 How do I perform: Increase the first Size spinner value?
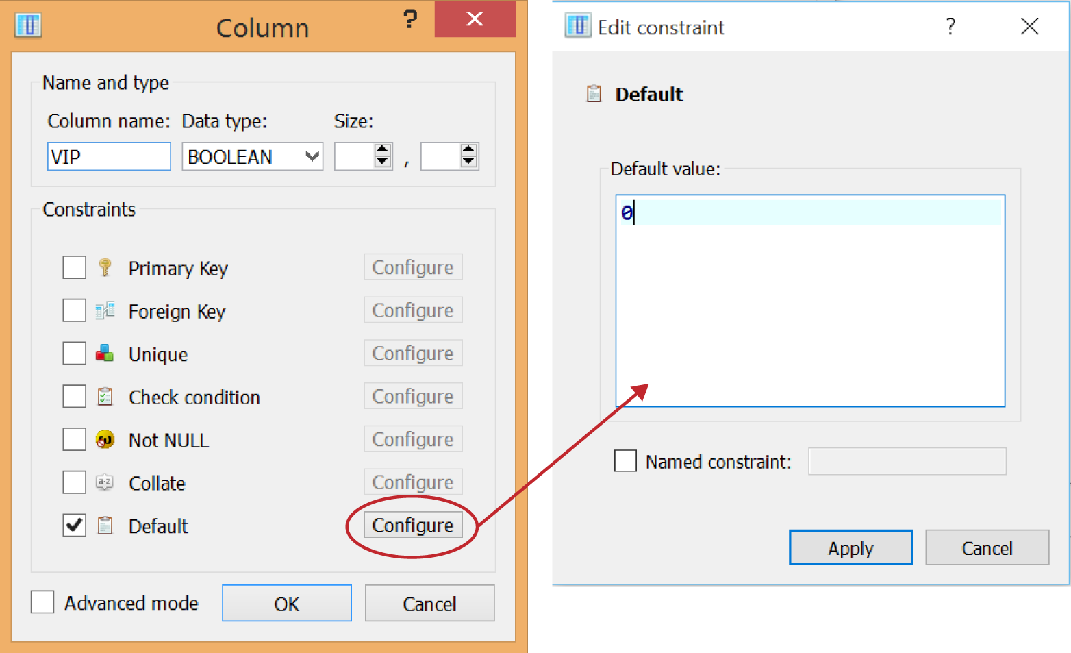383,150
